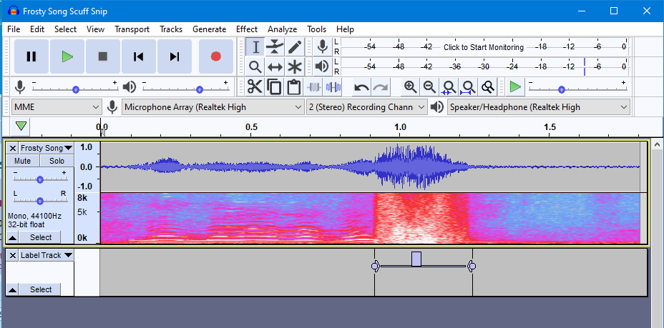
Task: Open the Analyze menu
Action: [x=282, y=29]
